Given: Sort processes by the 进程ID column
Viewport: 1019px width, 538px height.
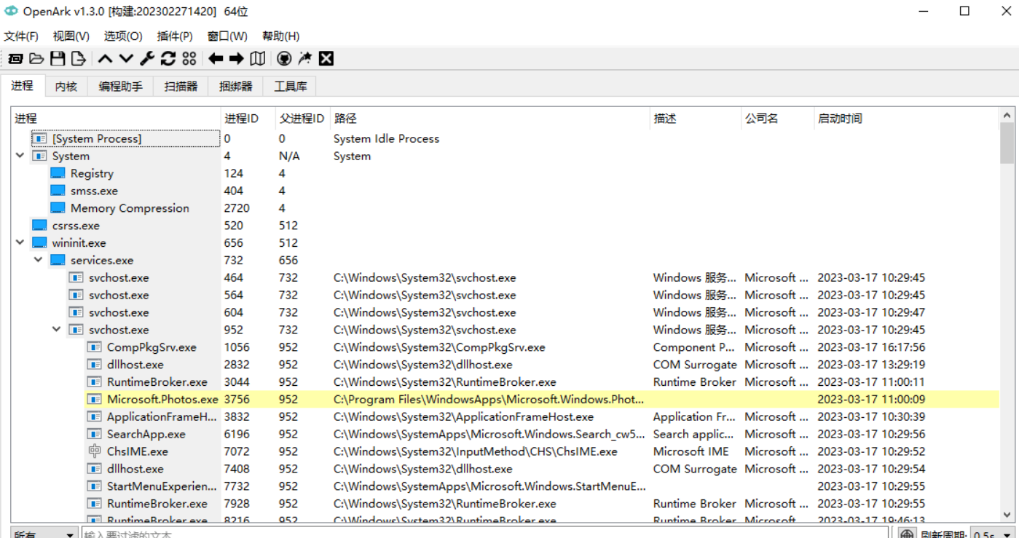Looking at the screenshot, I should [x=240, y=117].
